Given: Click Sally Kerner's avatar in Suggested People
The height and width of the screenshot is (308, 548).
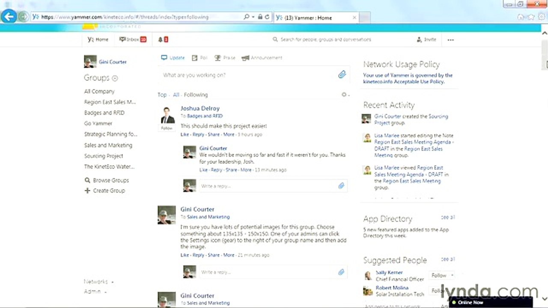Looking at the screenshot, I should click(367, 275).
